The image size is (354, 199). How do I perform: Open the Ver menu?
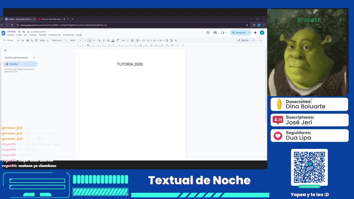coord(25,35)
